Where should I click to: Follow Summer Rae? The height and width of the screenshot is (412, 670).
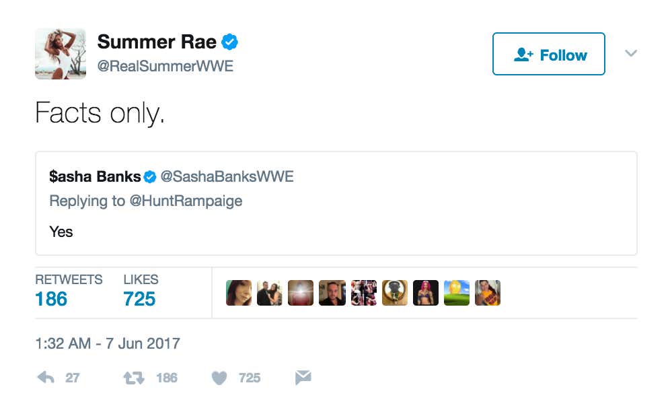pyautogui.click(x=549, y=55)
